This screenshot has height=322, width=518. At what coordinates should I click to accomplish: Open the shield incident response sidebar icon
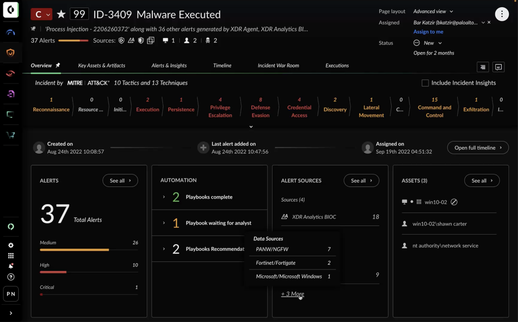point(11,53)
